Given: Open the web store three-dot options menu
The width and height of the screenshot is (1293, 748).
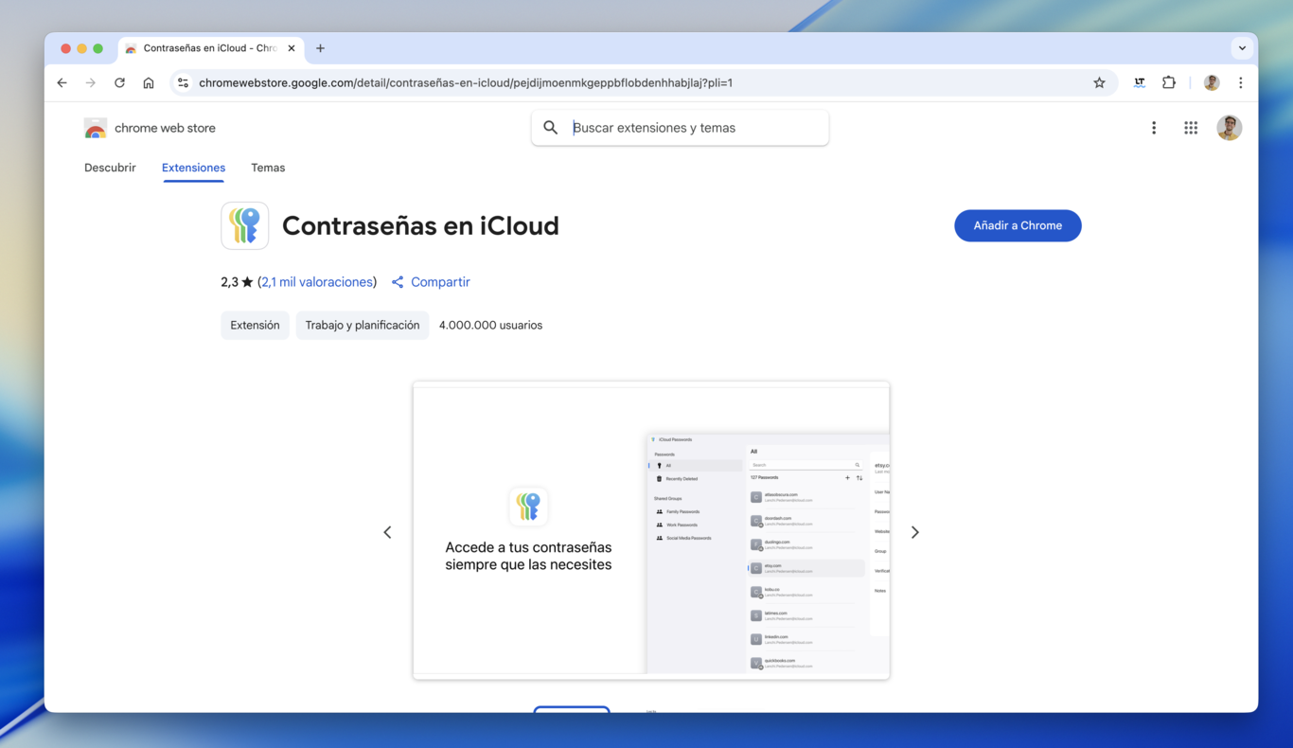Looking at the screenshot, I should (x=1154, y=127).
